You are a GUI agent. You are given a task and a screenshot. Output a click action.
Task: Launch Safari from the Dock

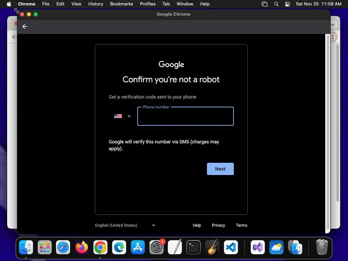click(63, 247)
